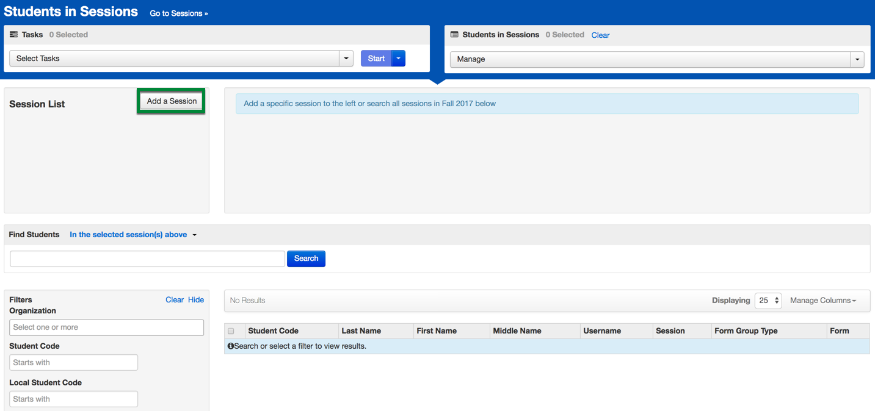
Task: Click the Students in Sessions panel icon
Action: tap(454, 35)
